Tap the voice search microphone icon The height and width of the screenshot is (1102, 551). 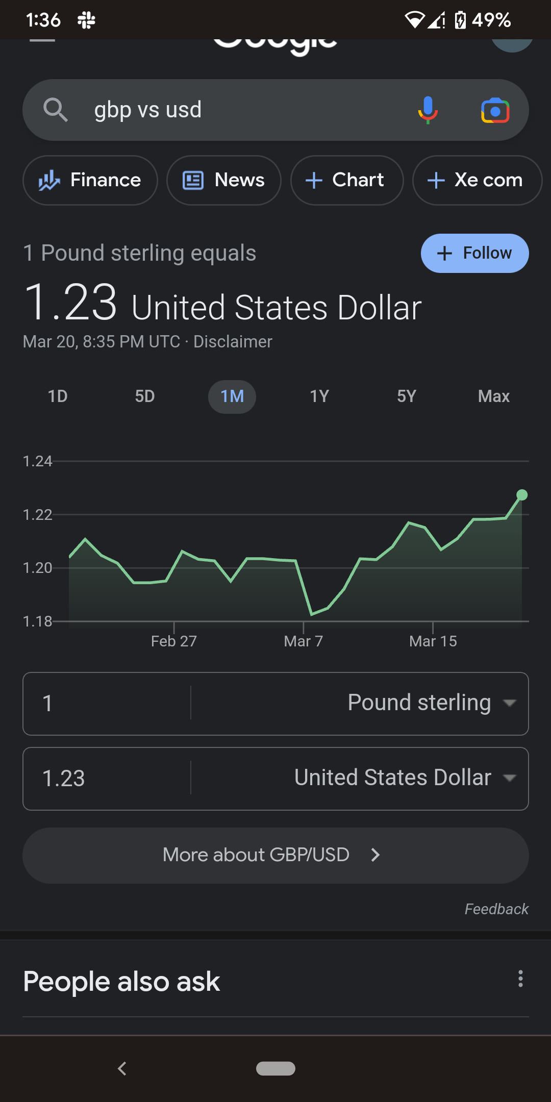tap(428, 110)
